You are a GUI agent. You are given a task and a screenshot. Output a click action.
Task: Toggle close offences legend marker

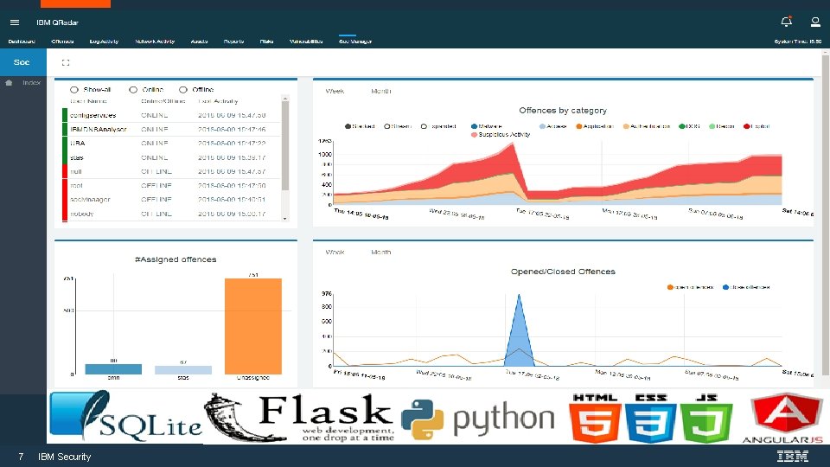click(725, 287)
